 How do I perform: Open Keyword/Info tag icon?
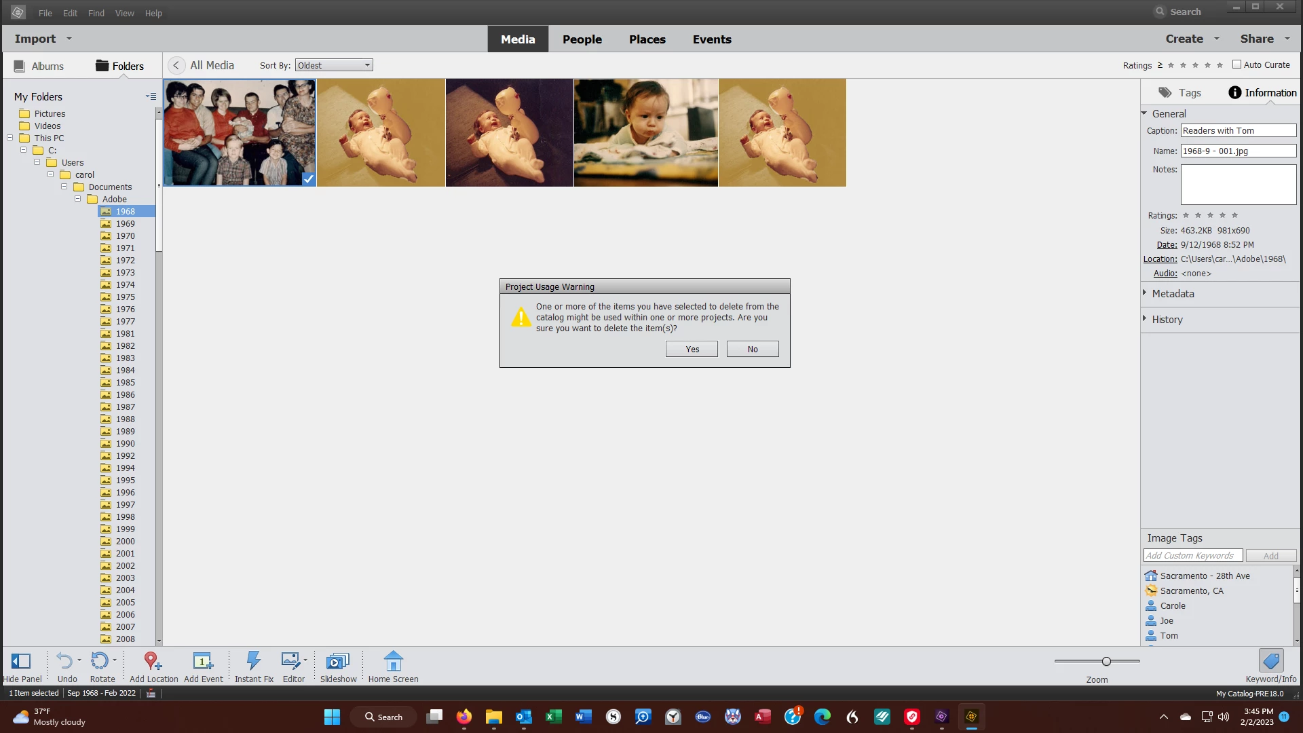[x=1270, y=661]
